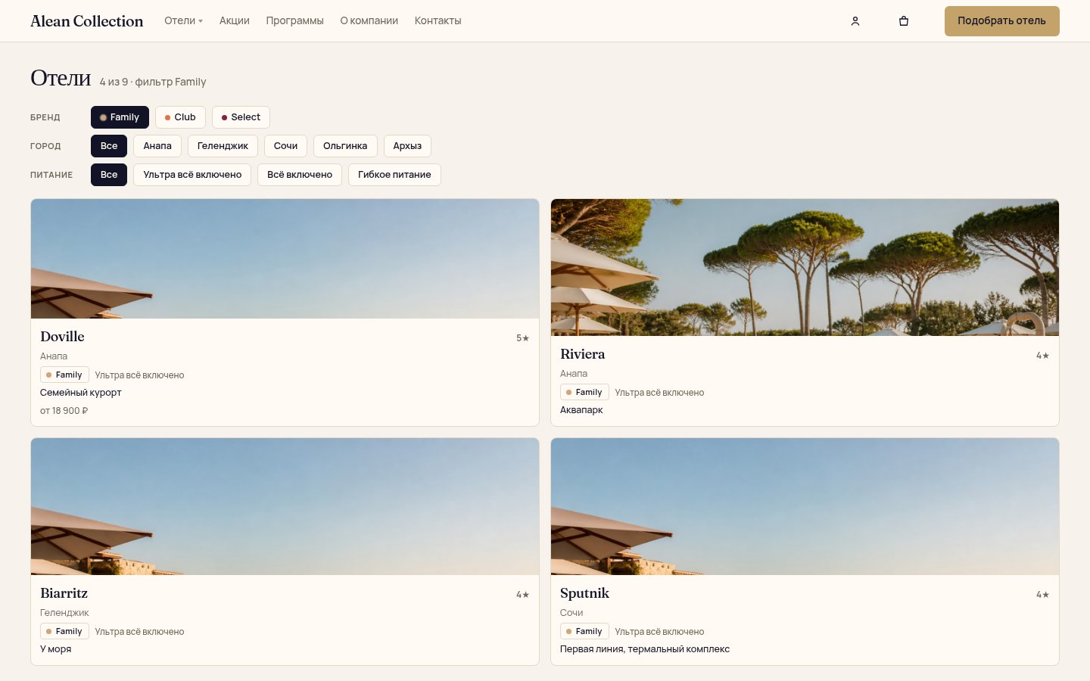The height and width of the screenshot is (681, 1090).
Task: Click the Family badge on Riviera card
Action: [584, 392]
